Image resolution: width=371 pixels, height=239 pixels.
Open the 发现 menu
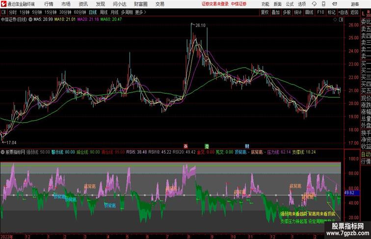tap(101, 4)
